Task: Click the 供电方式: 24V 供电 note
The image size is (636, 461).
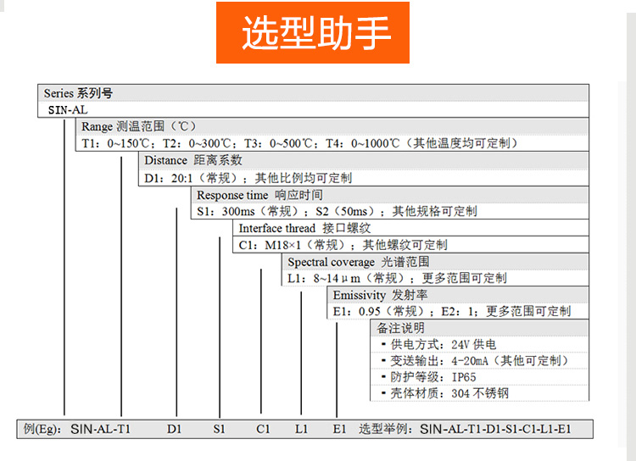Action: tap(444, 345)
